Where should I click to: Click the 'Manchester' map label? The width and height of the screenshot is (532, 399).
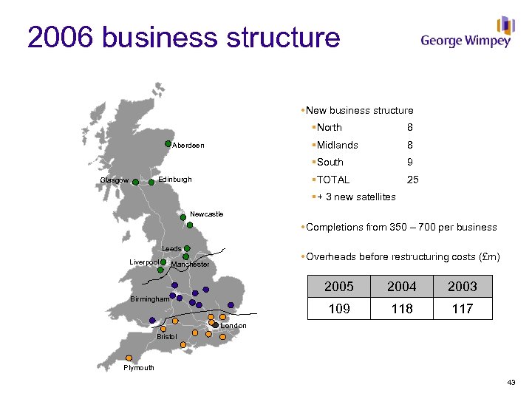[190, 265]
